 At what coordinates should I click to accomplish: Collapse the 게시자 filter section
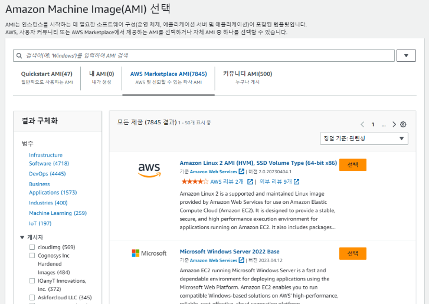click(x=22, y=237)
